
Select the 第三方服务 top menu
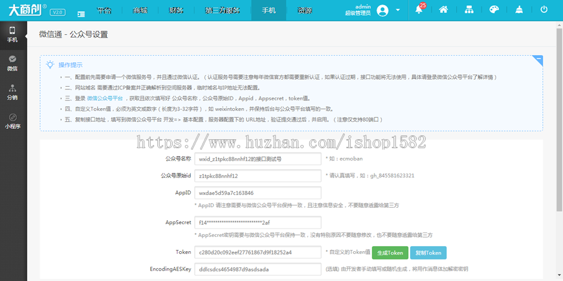pos(223,10)
